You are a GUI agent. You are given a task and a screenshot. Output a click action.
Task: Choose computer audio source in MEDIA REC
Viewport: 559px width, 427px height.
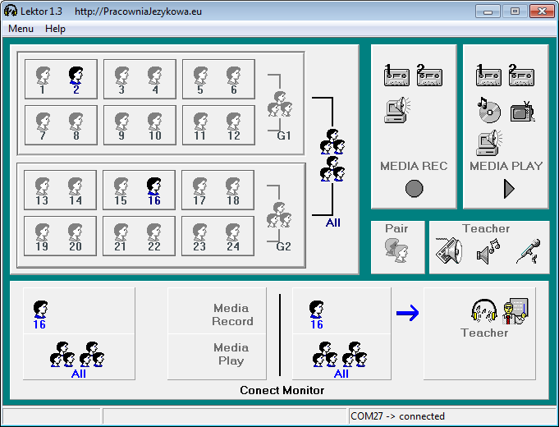[x=396, y=110]
